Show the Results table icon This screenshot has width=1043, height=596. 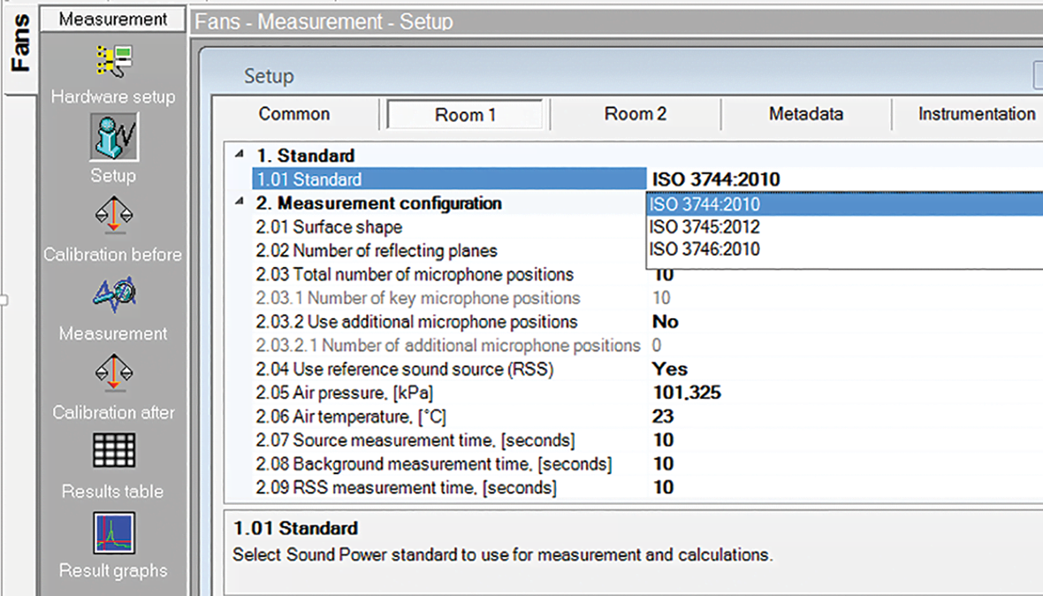click(x=113, y=451)
